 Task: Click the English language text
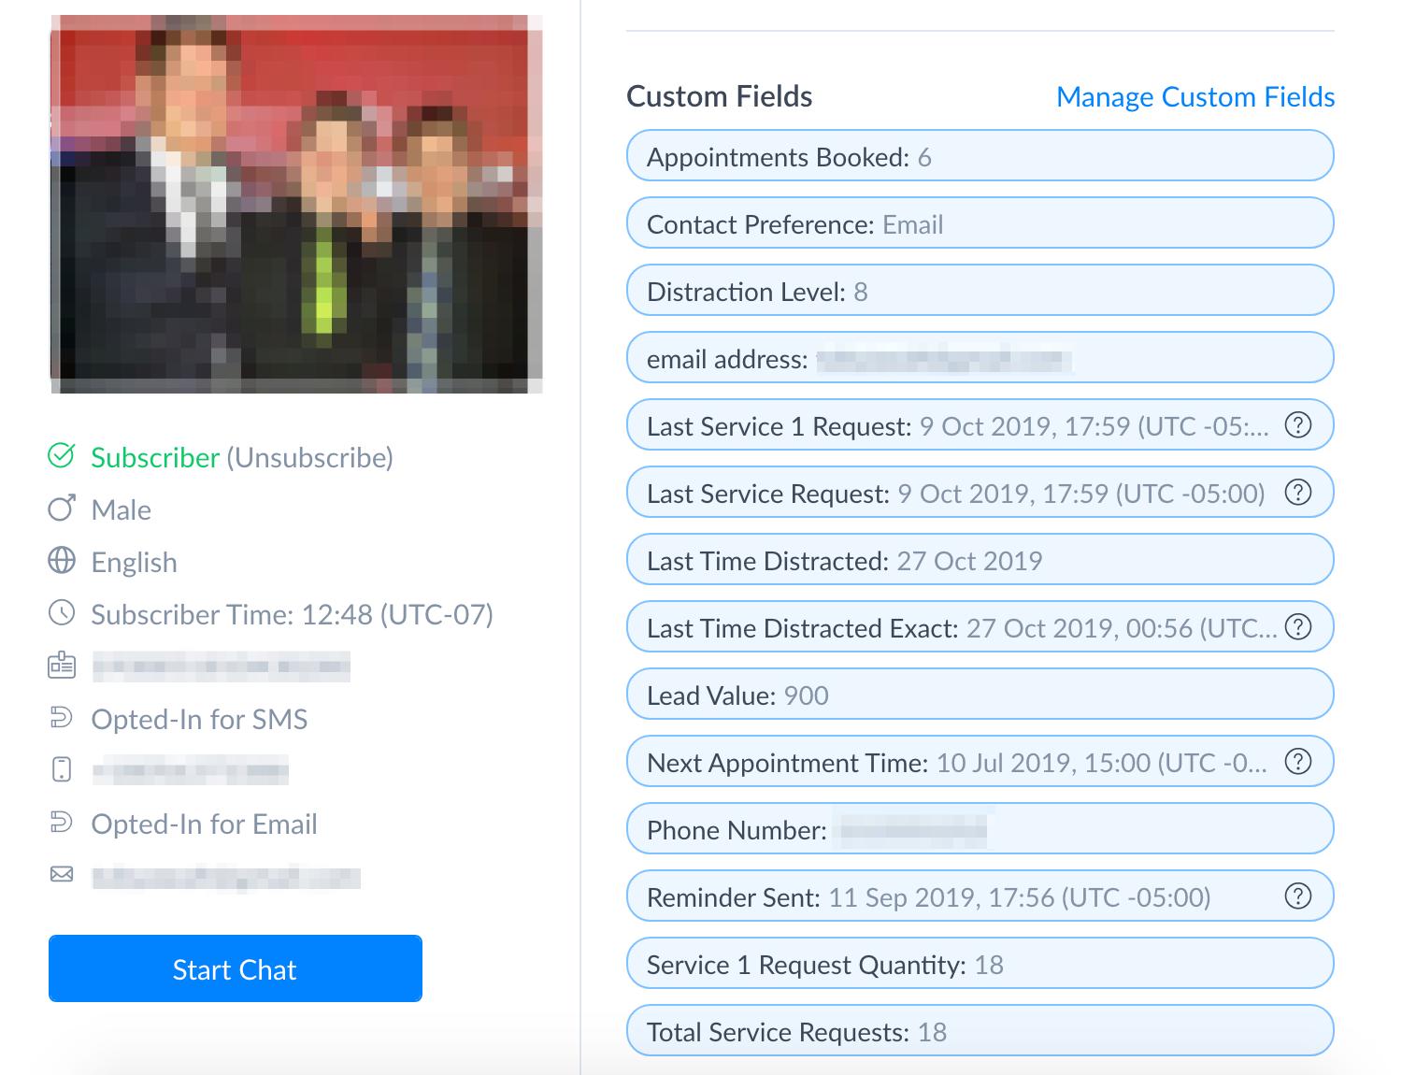(134, 562)
